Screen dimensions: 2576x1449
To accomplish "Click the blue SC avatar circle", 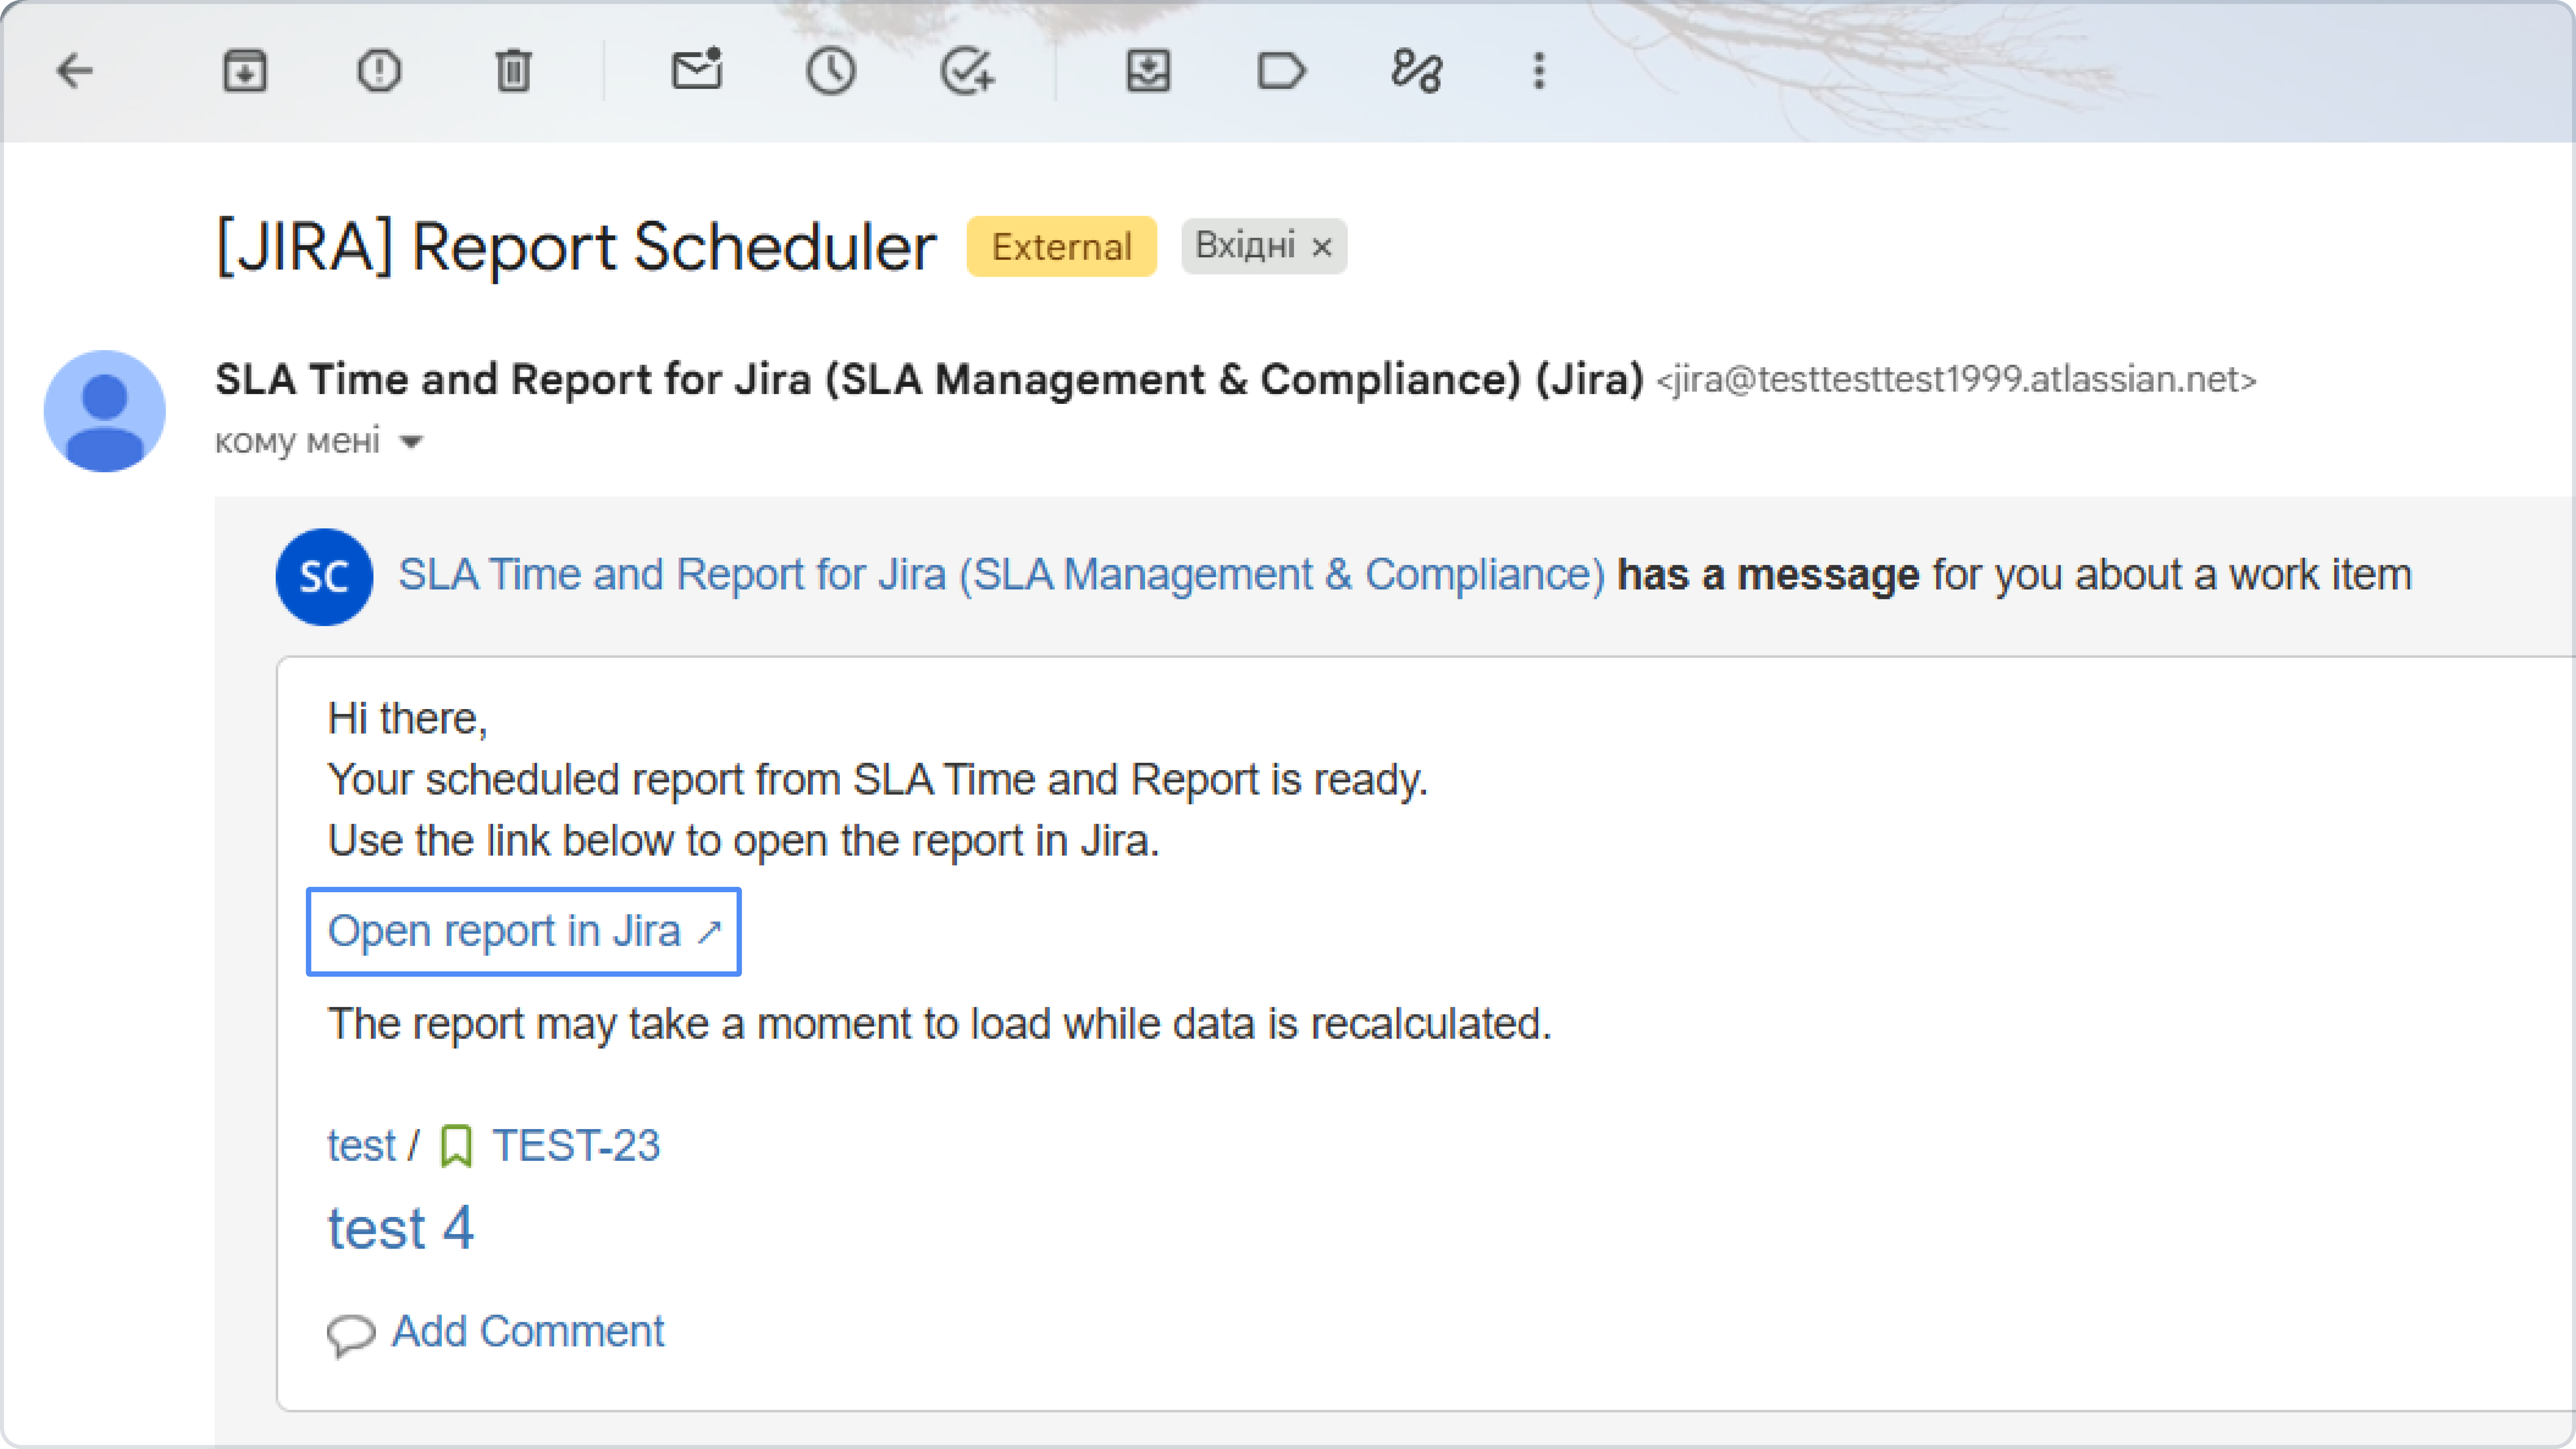I will coord(324,577).
